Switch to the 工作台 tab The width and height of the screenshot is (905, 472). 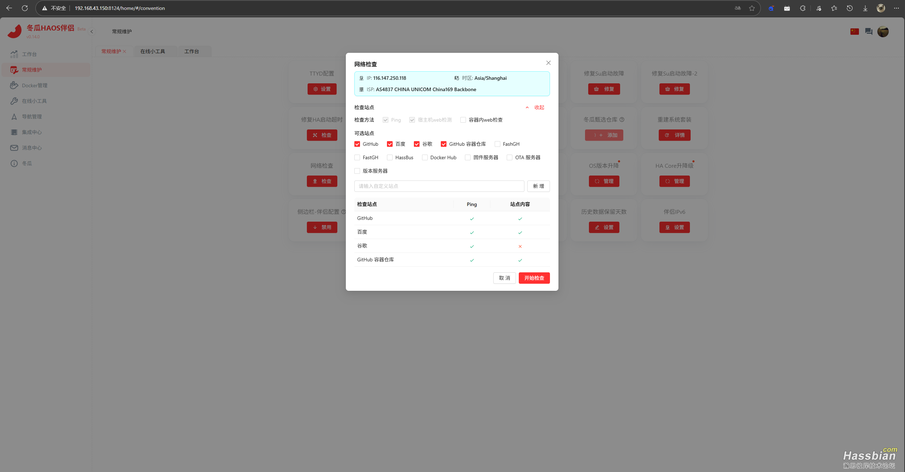[x=192, y=51]
